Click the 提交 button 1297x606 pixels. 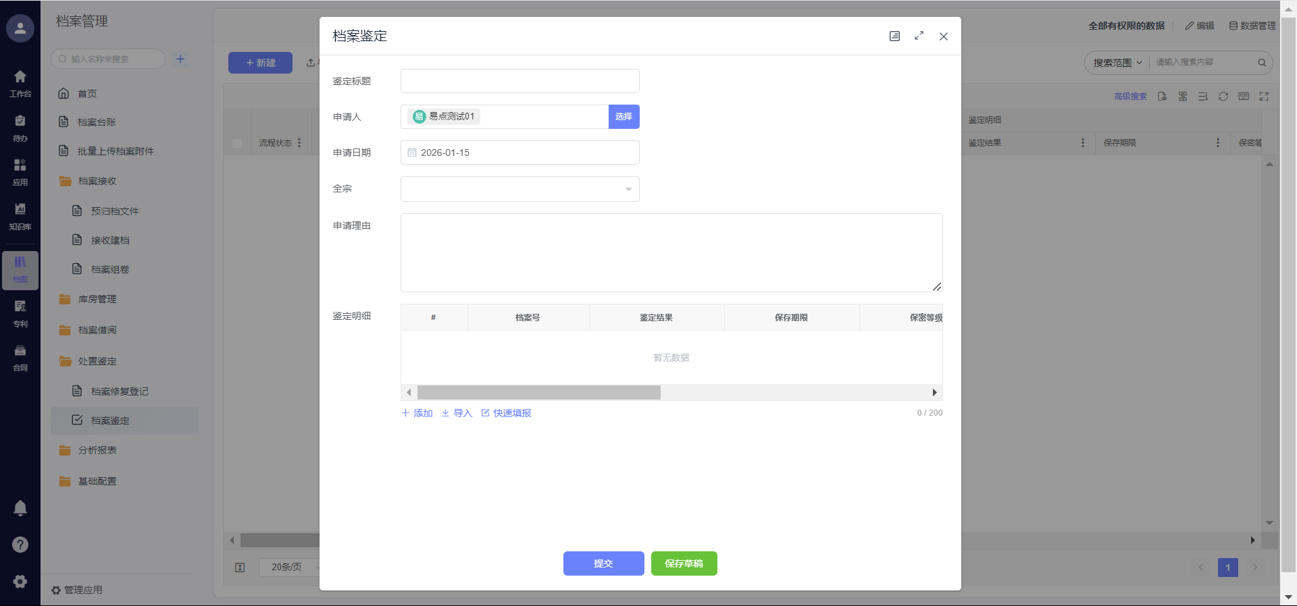click(603, 563)
